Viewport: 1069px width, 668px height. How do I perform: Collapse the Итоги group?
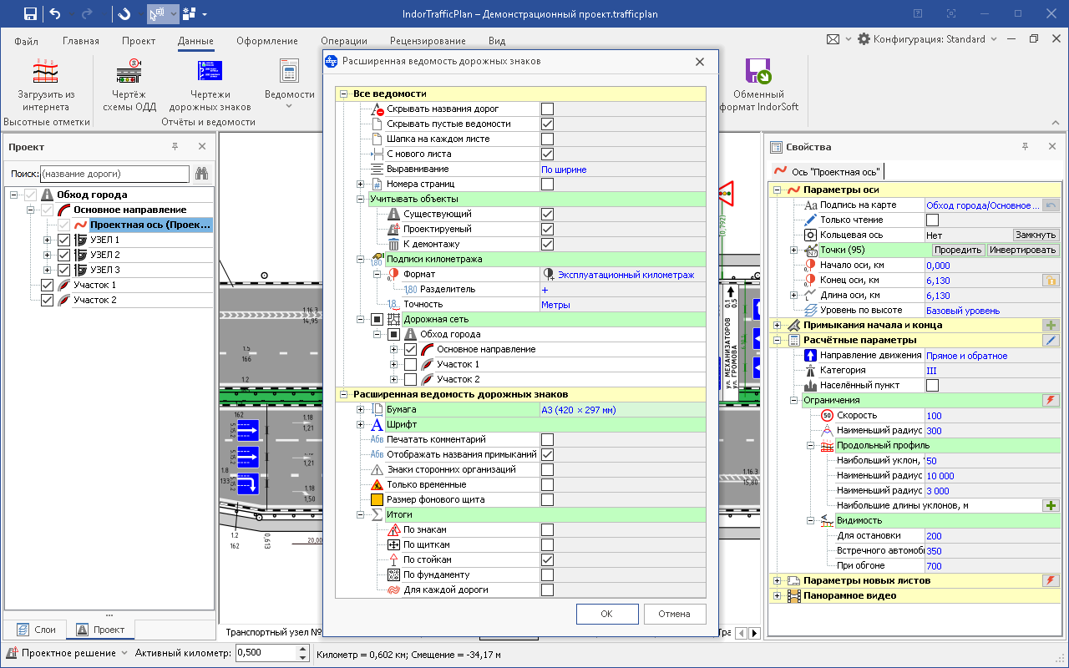360,514
